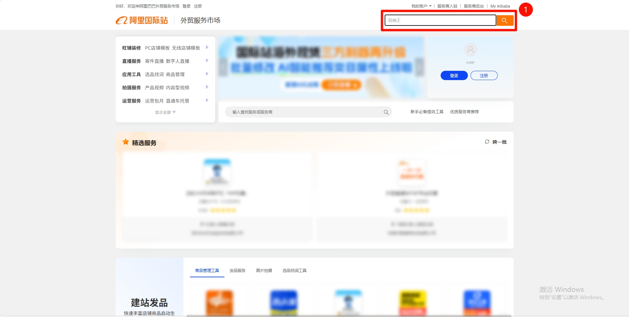Click the magnifier in the service search bar
The width and height of the screenshot is (629, 317).
pyautogui.click(x=386, y=112)
